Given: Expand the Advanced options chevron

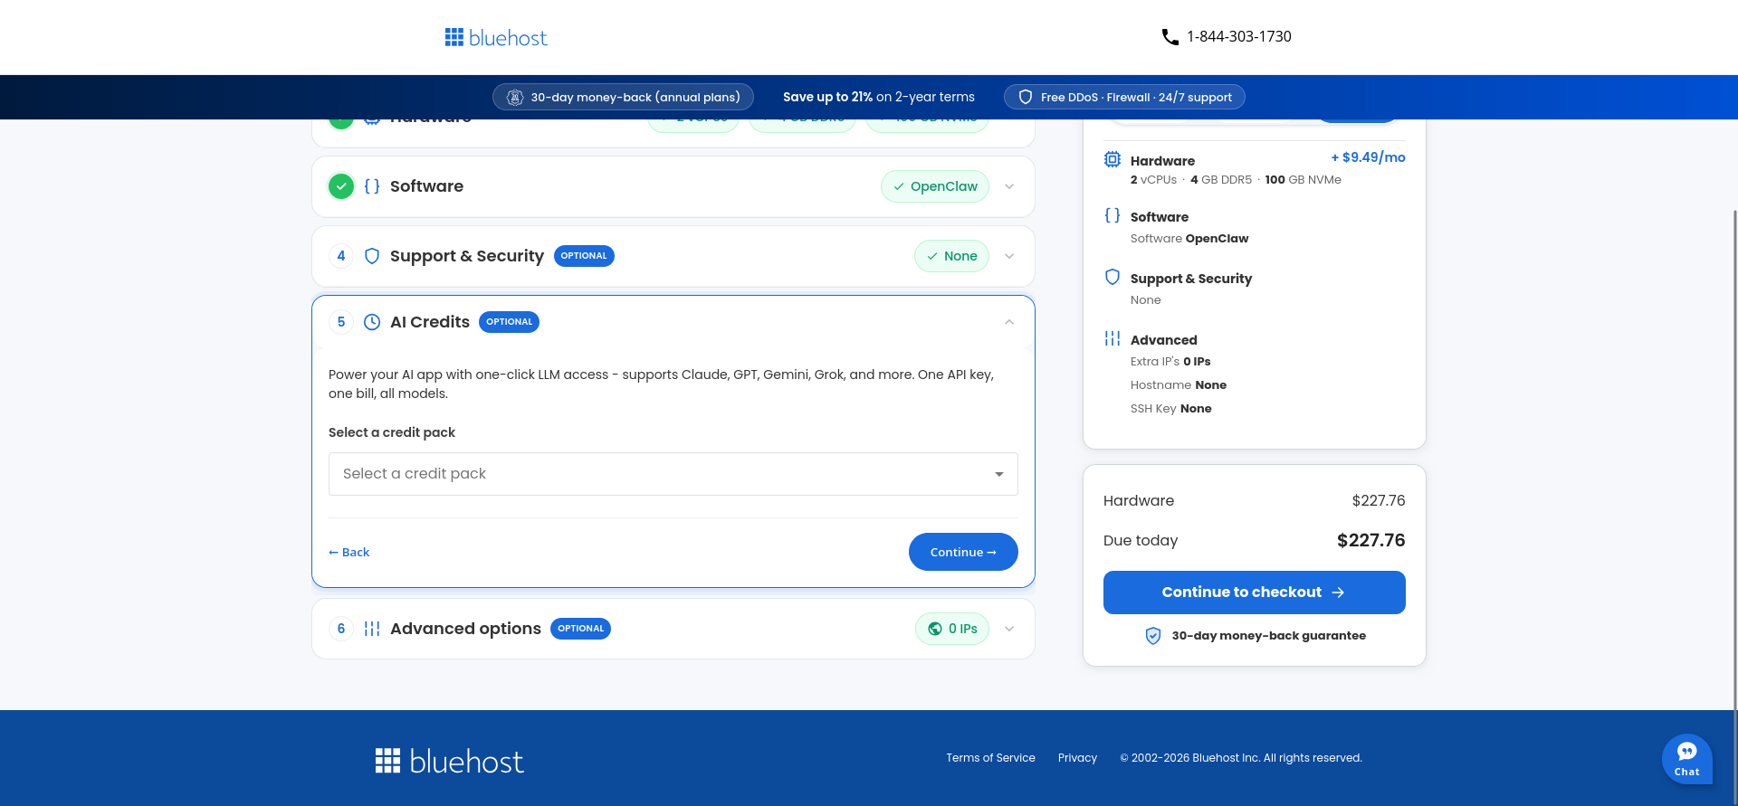Looking at the screenshot, I should (x=1009, y=629).
